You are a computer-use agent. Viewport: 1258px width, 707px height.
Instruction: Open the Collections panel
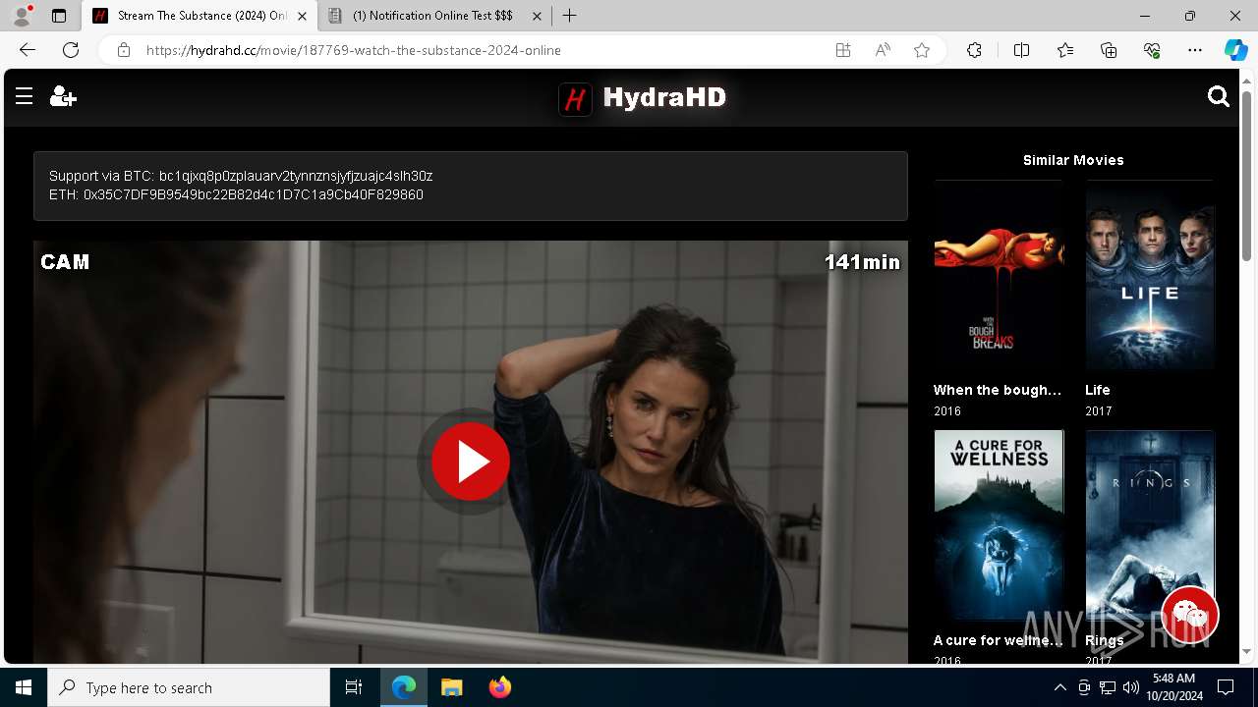[1109, 50]
